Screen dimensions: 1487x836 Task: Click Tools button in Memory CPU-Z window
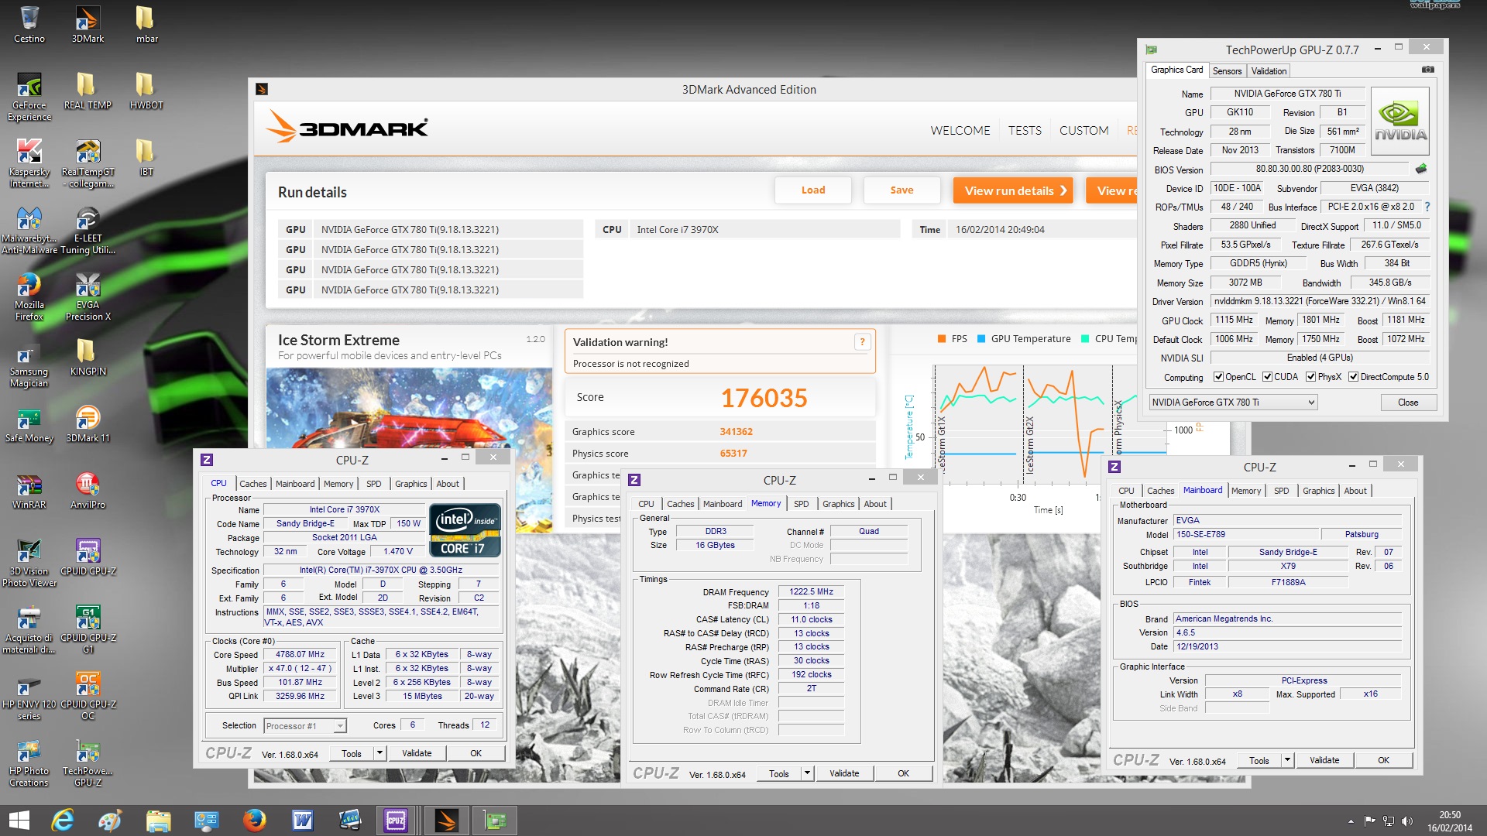coord(779,773)
